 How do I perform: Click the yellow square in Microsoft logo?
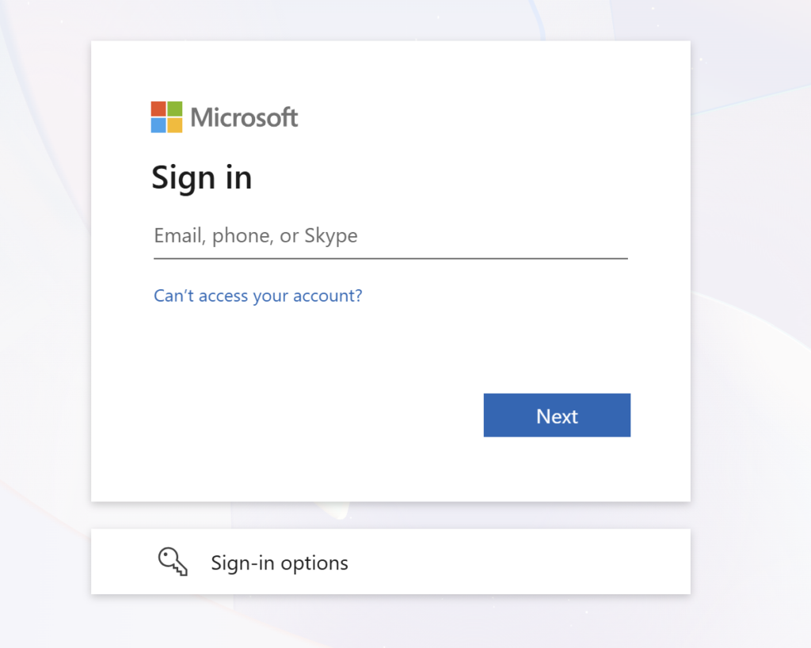coord(175,125)
